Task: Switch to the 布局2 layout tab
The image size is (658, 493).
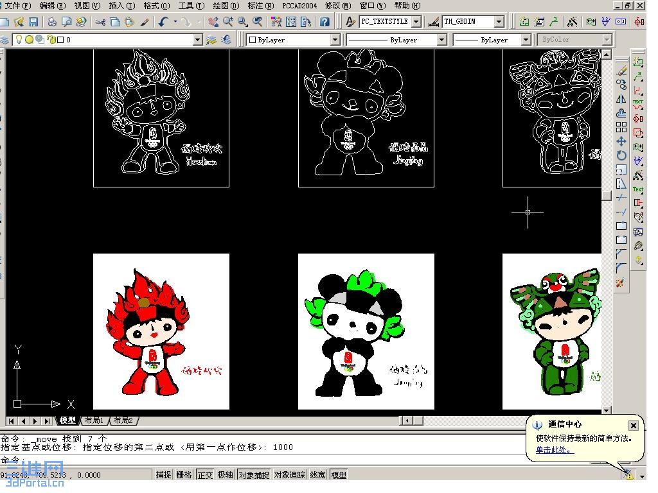Action: 123,420
